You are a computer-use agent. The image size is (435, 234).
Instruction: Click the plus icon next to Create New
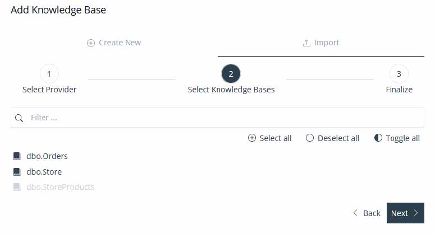point(91,43)
